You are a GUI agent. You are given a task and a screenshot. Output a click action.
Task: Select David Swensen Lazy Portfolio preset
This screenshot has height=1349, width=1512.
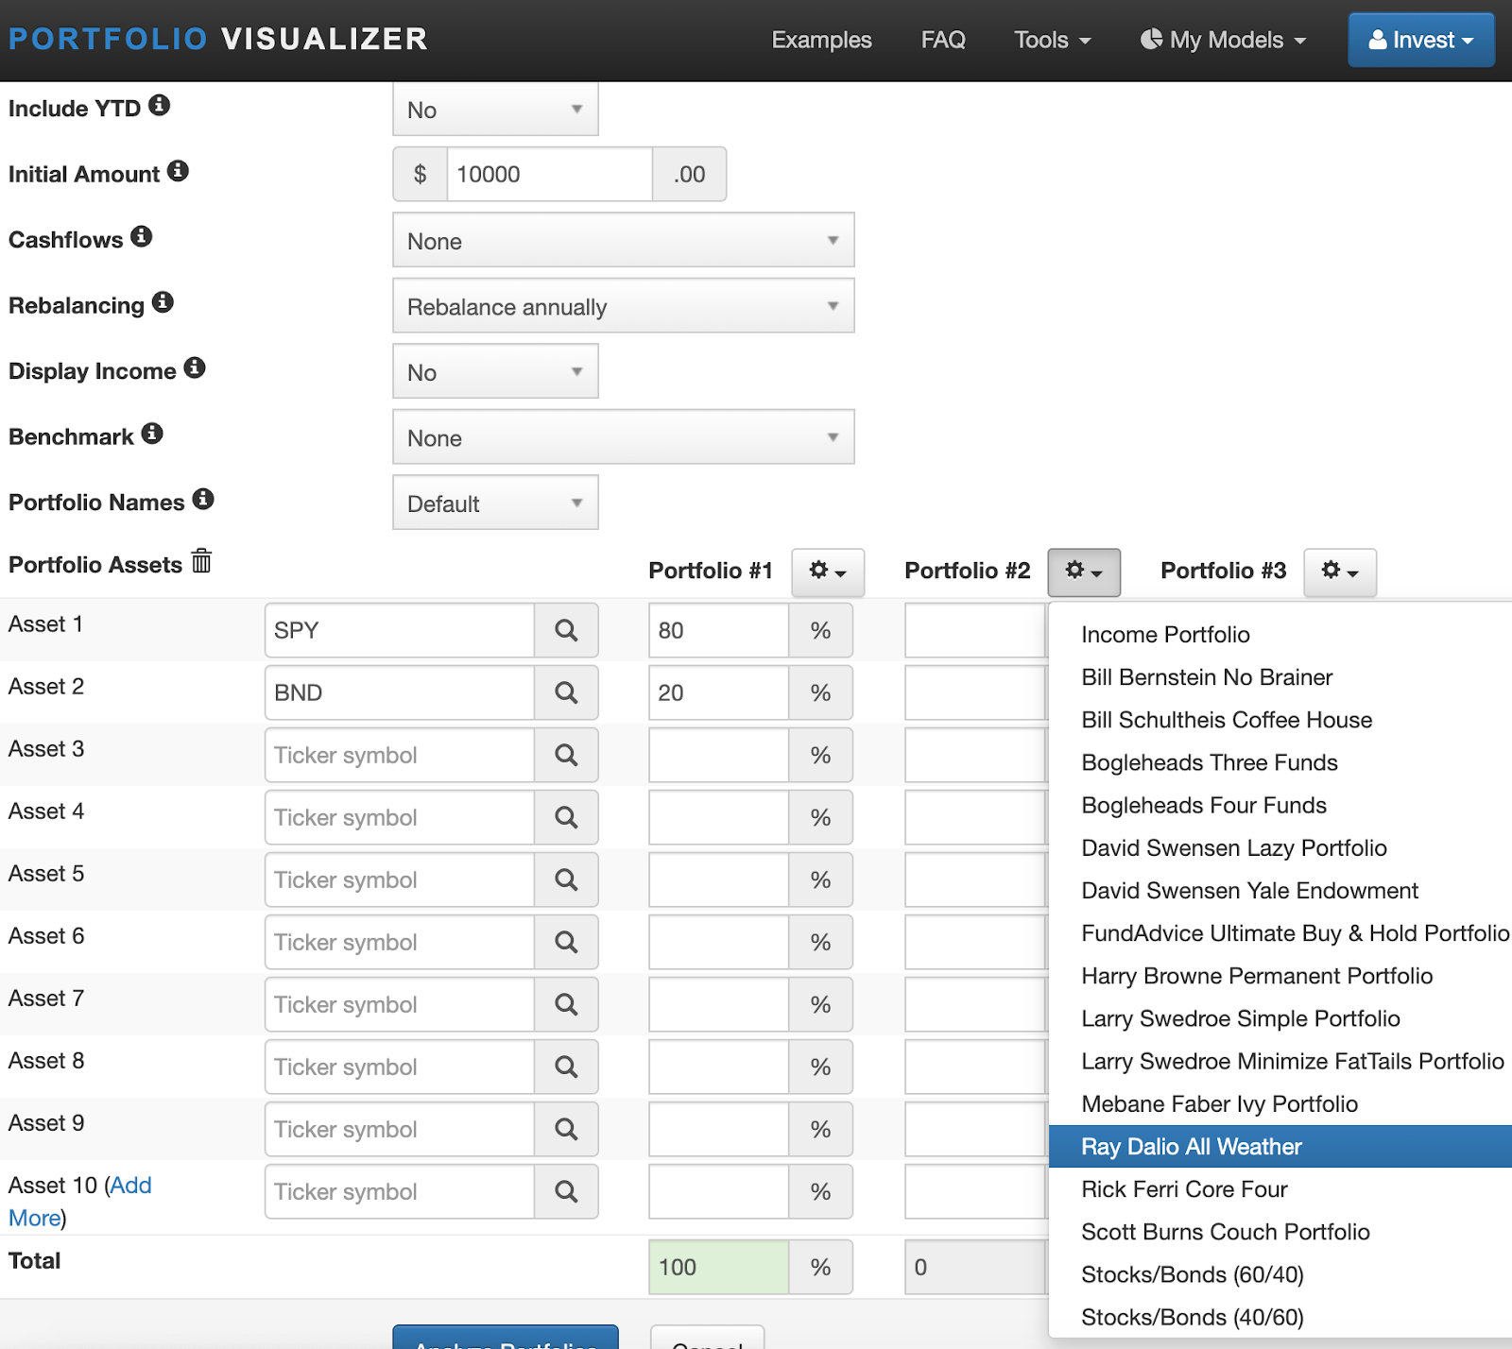point(1280,848)
